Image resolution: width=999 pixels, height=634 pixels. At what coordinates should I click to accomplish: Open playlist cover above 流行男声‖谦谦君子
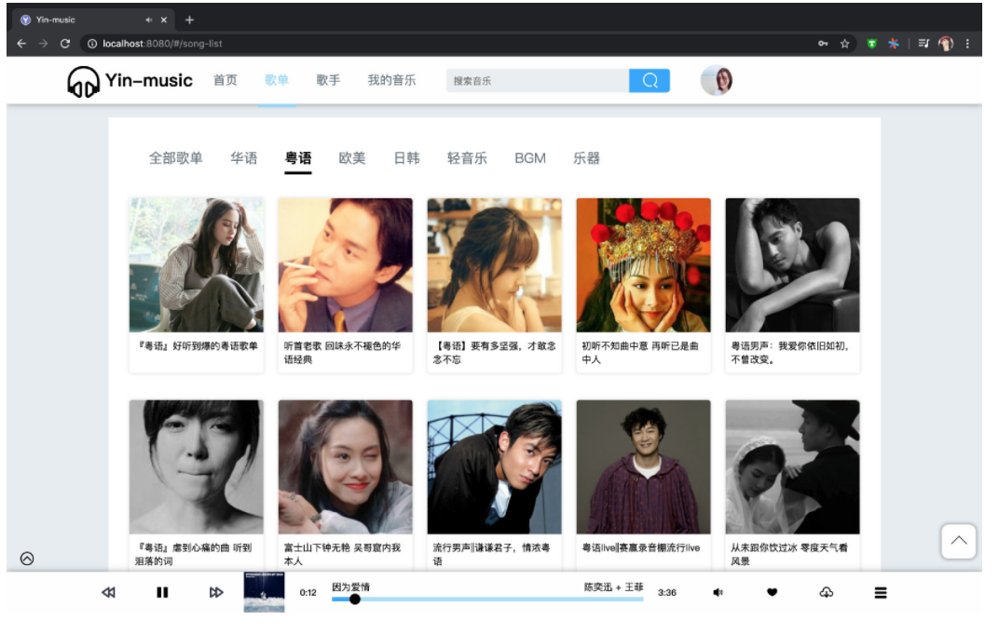495,466
